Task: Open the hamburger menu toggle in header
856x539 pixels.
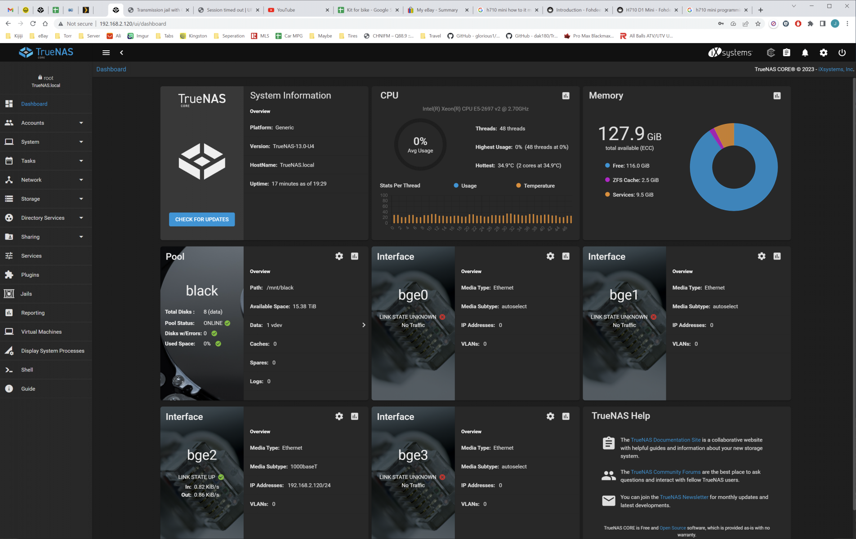Action: point(106,53)
